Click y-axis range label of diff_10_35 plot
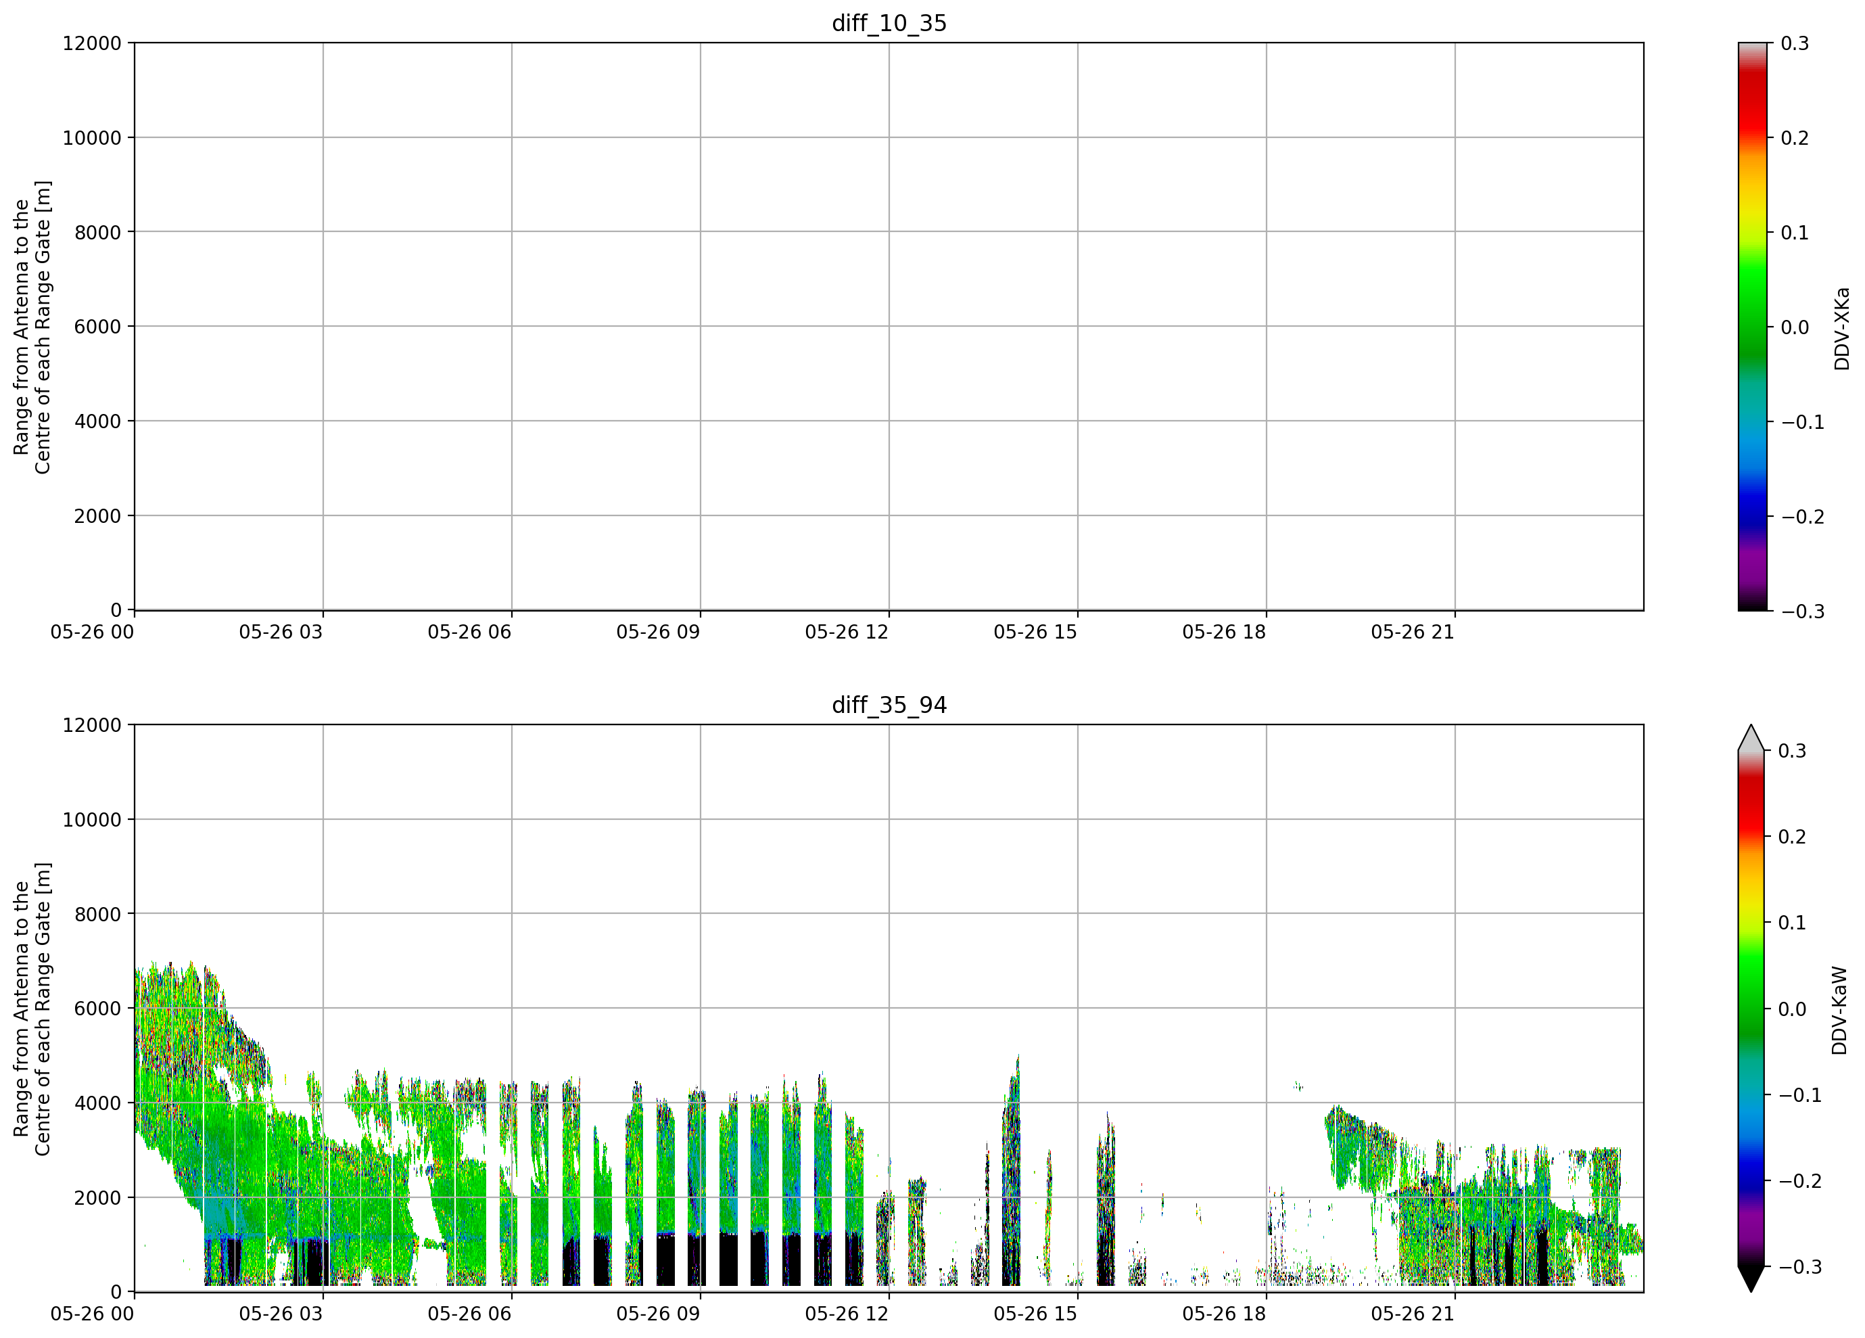 click(x=32, y=327)
